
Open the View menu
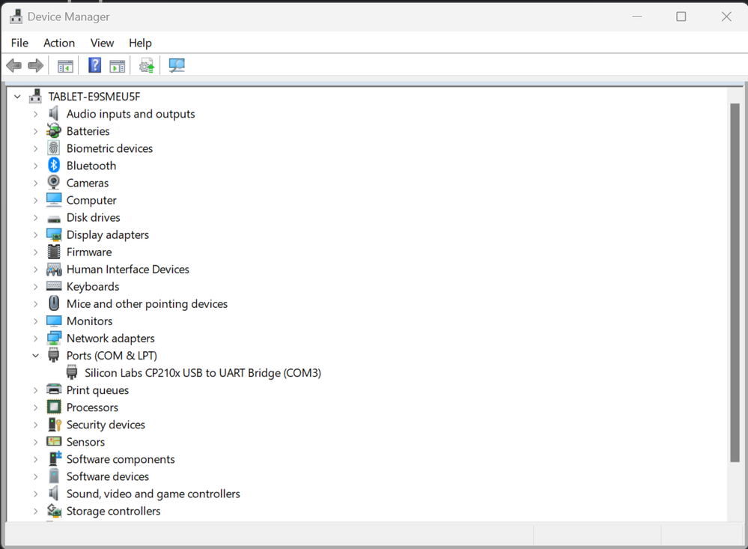(x=102, y=43)
